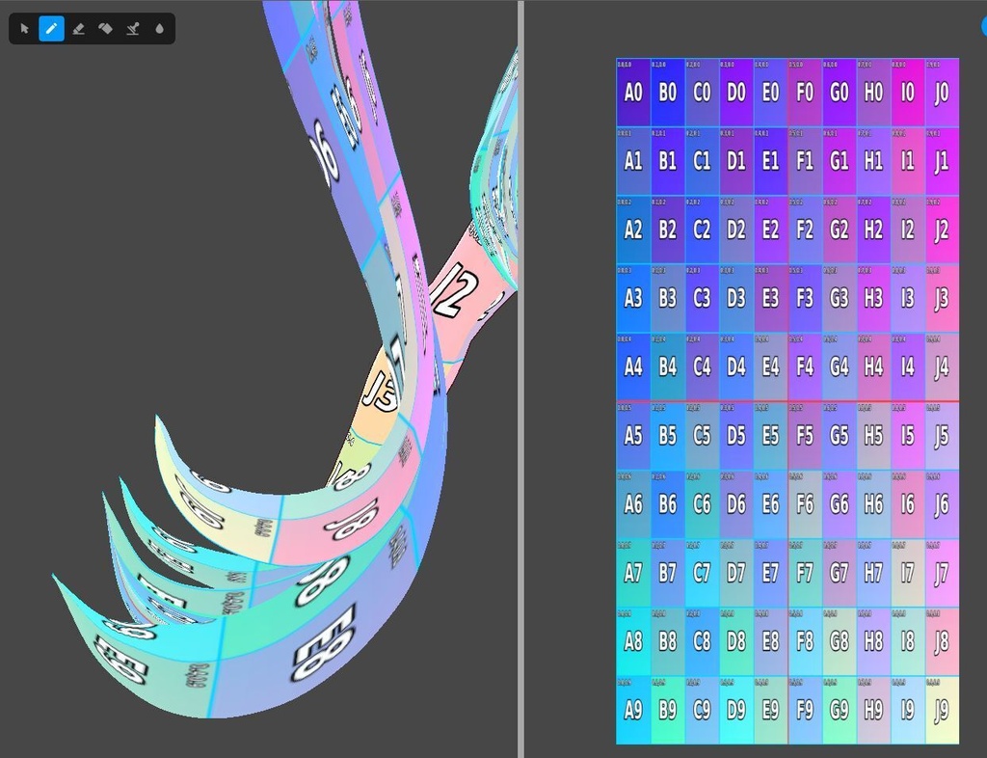Click cell A9 in the UV grid
The image size is (987, 758).
pos(633,710)
